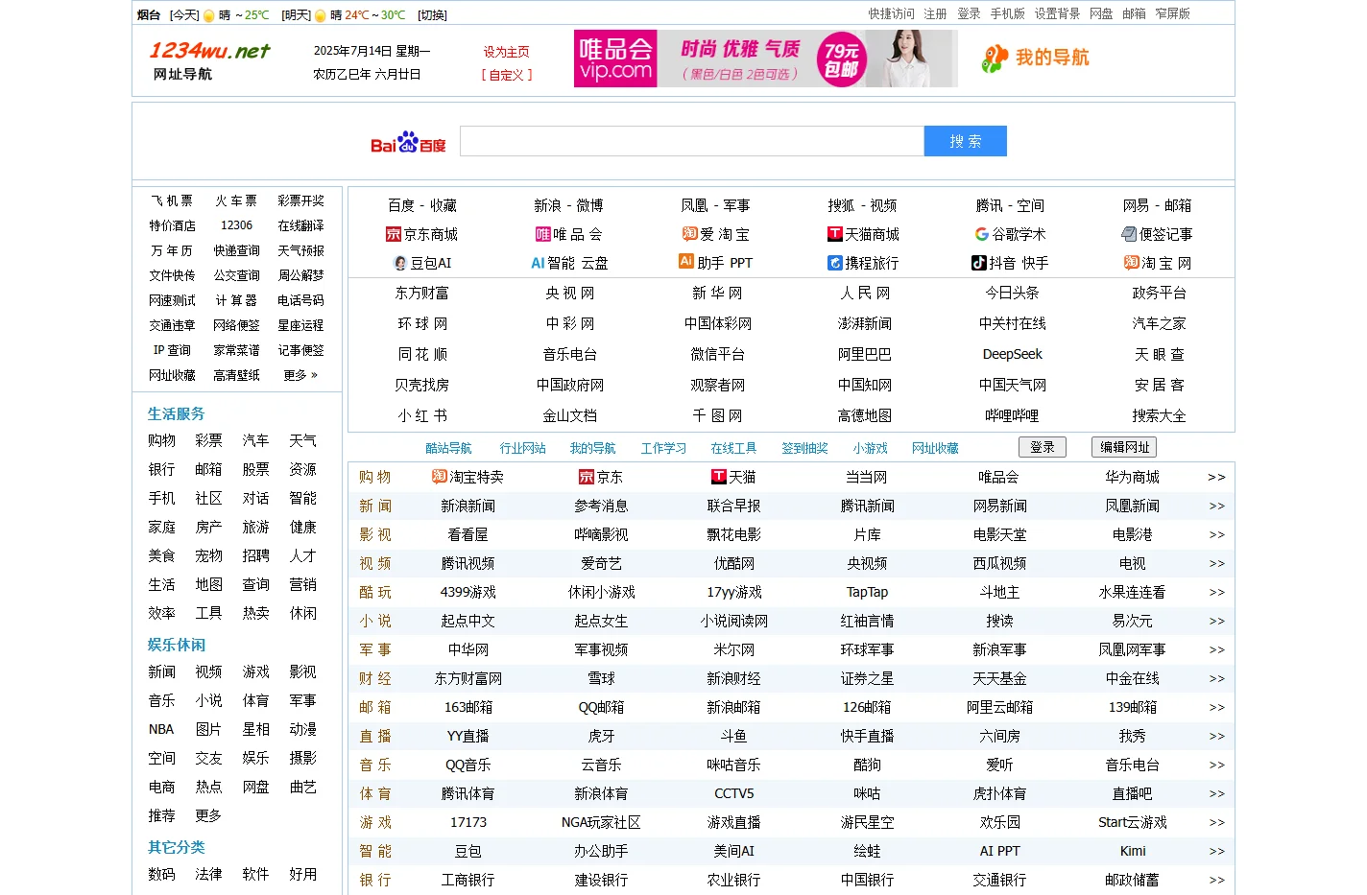Open 12306 link in left panel
1367x895 pixels.
coord(236,225)
